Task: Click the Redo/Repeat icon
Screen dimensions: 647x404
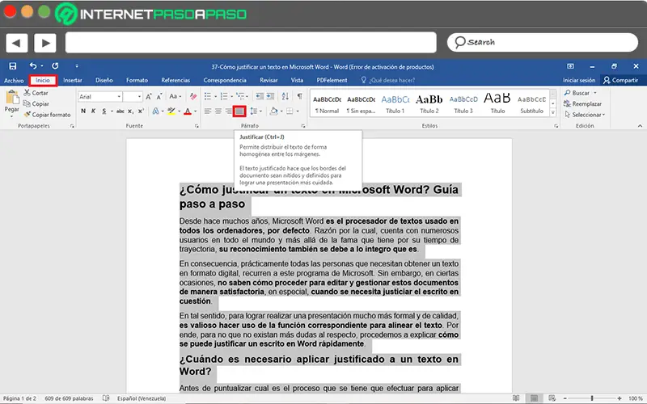Action: [55, 66]
